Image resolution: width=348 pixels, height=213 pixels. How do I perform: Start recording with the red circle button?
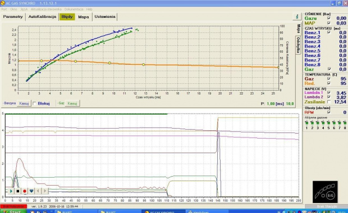(x=25, y=191)
